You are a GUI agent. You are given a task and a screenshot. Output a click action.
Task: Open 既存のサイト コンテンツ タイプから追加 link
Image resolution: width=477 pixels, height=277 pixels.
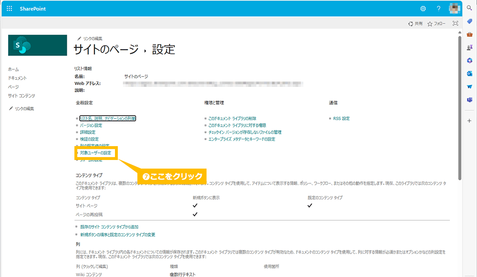click(x=109, y=227)
